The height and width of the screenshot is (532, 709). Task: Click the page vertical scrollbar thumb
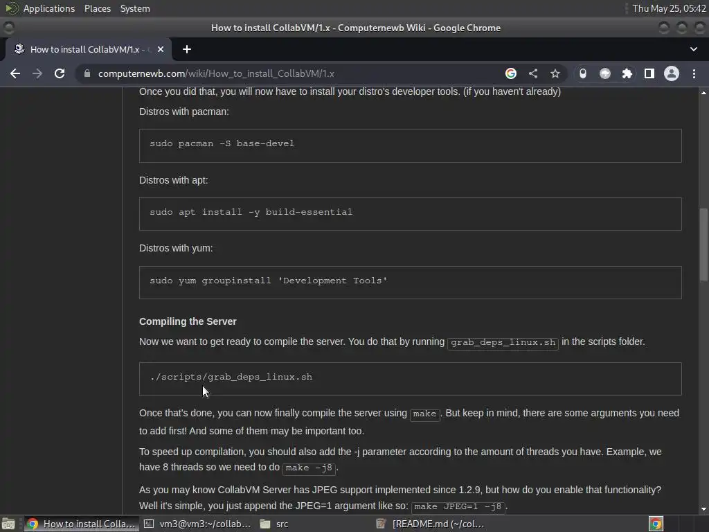pyautogui.click(x=704, y=245)
